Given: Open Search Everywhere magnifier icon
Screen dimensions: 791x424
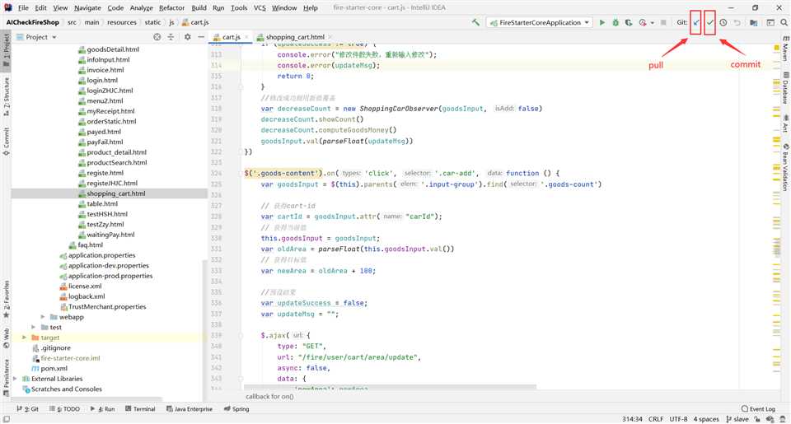Looking at the screenshot, I should click(784, 22).
